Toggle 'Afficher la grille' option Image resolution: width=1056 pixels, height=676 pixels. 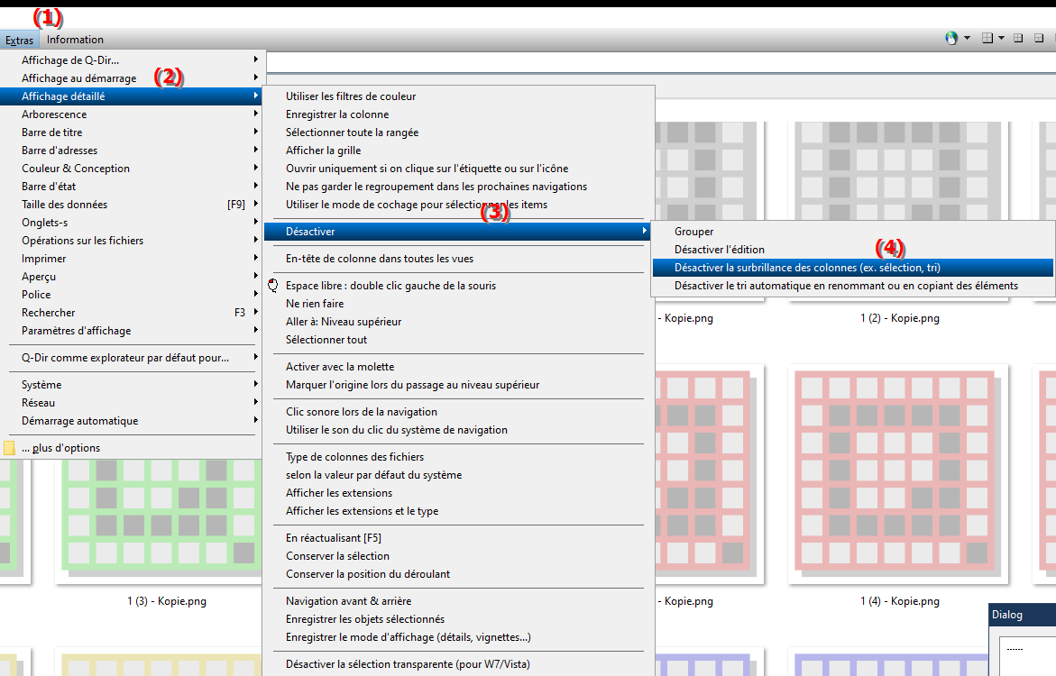tap(323, 151)
